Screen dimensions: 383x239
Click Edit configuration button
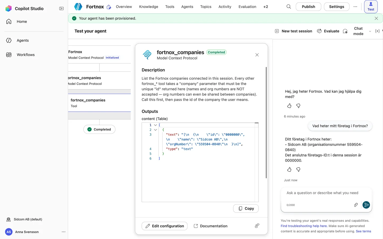165,226
